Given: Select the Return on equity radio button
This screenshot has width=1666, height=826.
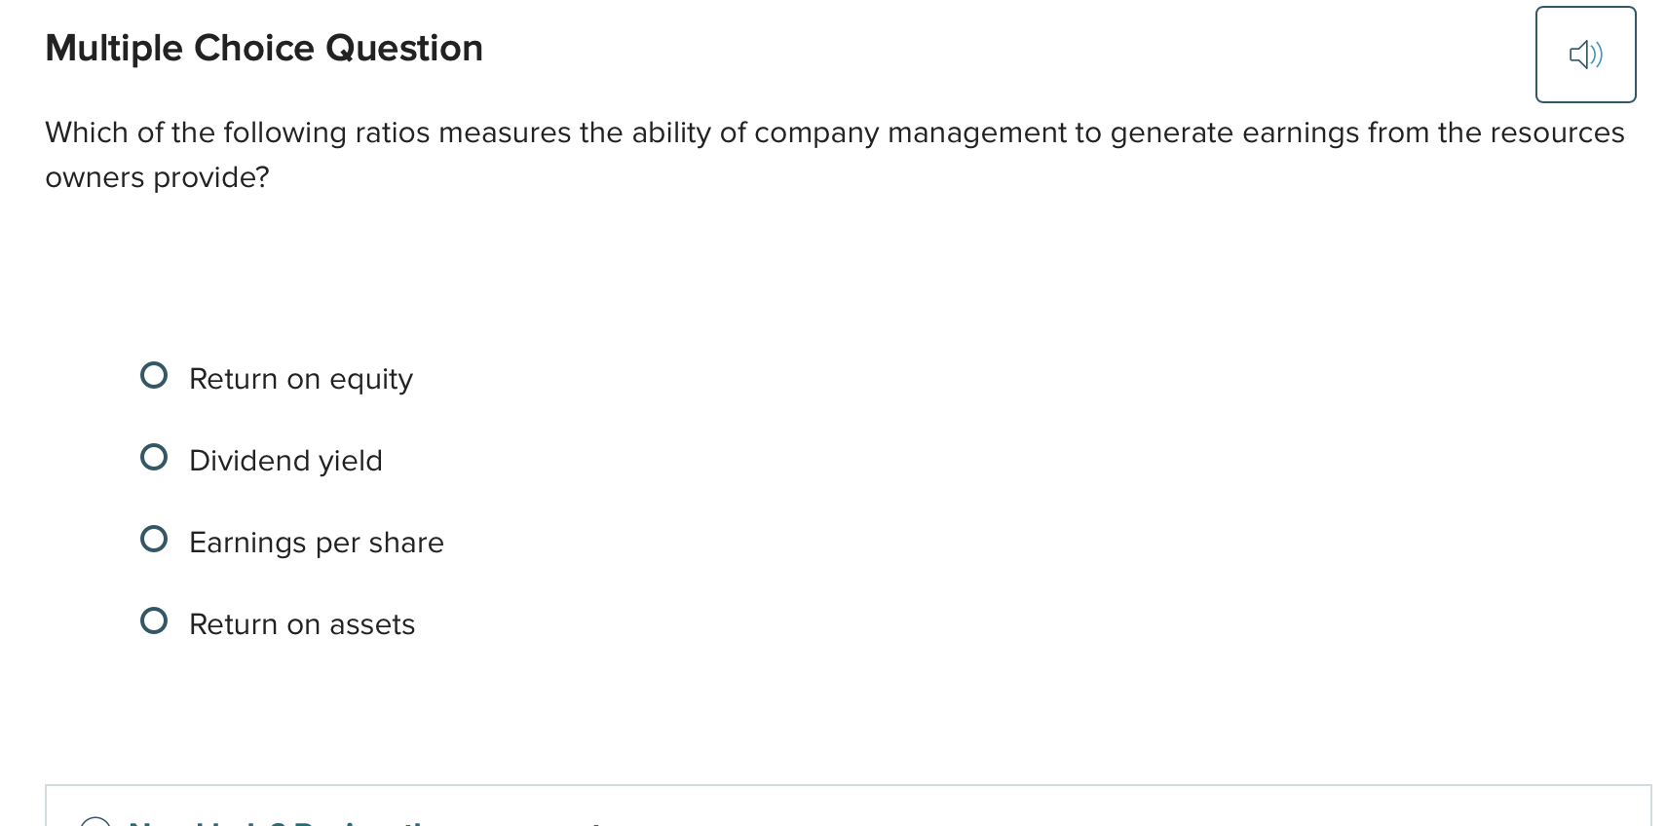Looking at the screenshot, I should (154, 376).
